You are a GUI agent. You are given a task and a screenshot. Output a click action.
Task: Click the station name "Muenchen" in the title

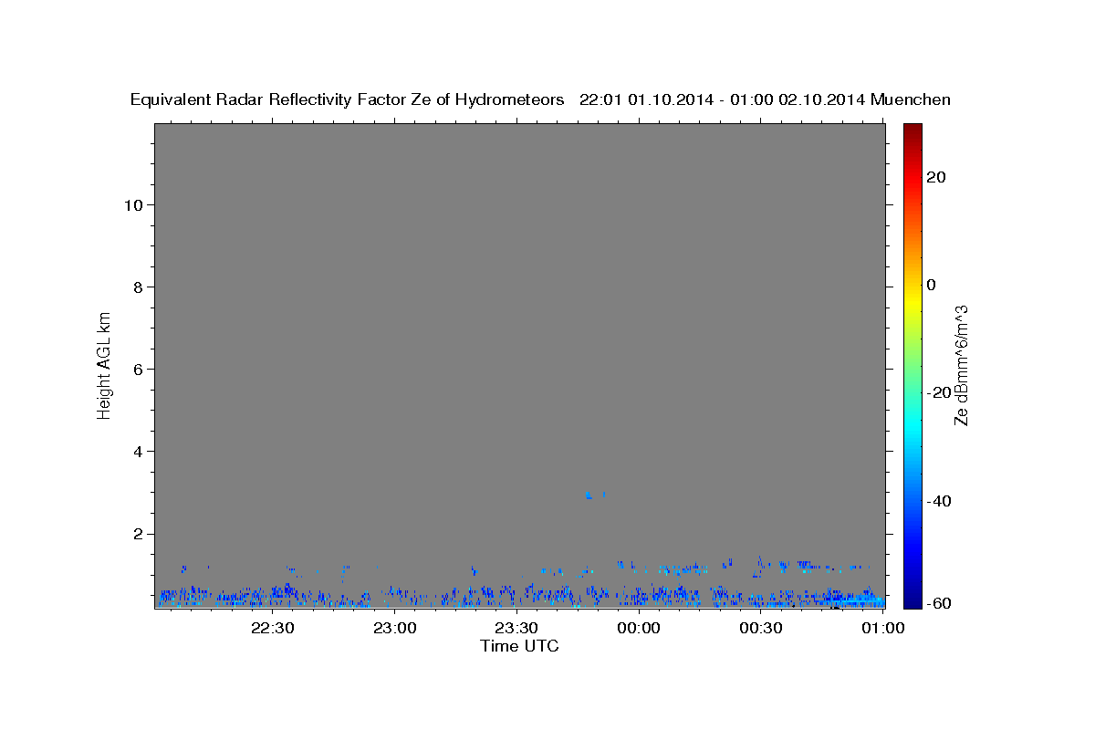point(911,99)
